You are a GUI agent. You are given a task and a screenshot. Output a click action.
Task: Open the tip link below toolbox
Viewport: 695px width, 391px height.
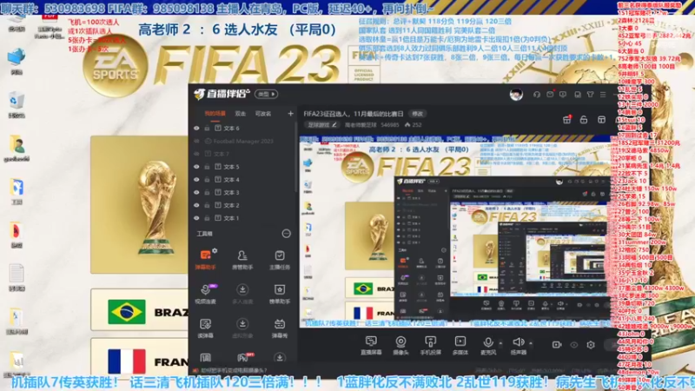(233, 370)
